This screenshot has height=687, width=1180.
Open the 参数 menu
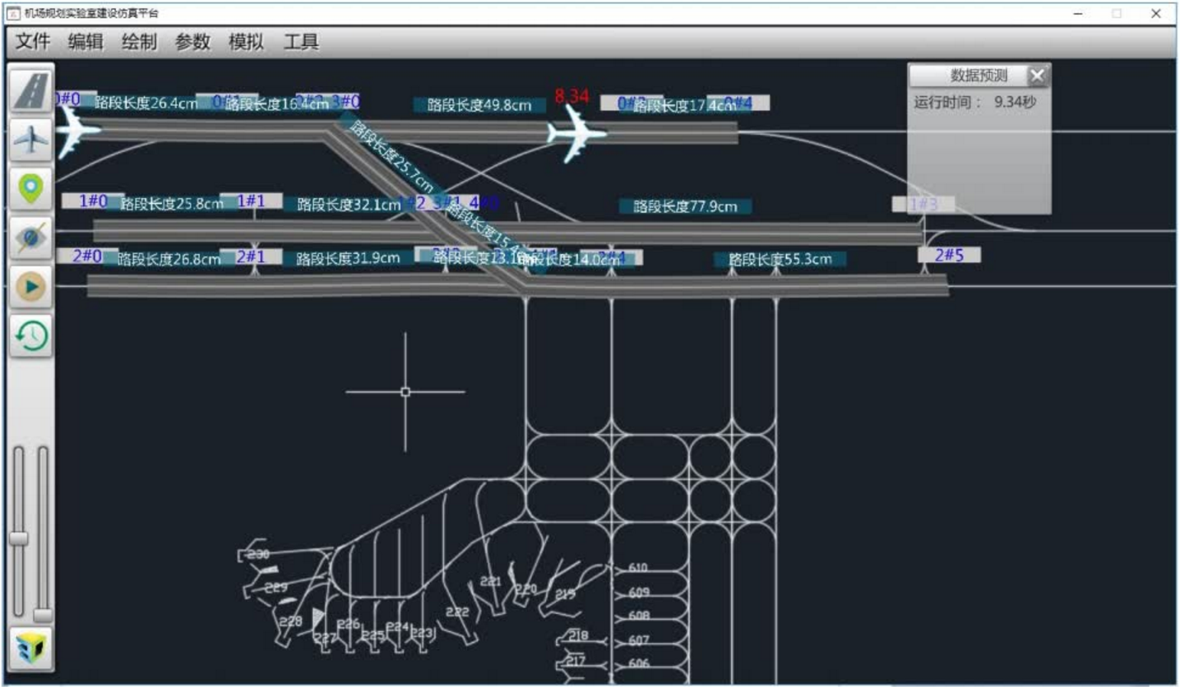pyautogui.click(x=192, y=42)
